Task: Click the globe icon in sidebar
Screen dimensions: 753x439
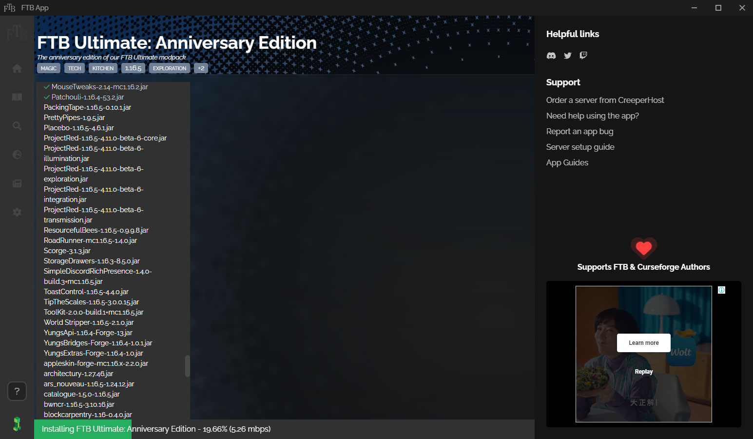Action: (x=17, y=155)
